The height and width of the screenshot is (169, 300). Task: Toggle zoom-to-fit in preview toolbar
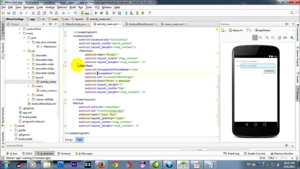(x=255, y=38)
